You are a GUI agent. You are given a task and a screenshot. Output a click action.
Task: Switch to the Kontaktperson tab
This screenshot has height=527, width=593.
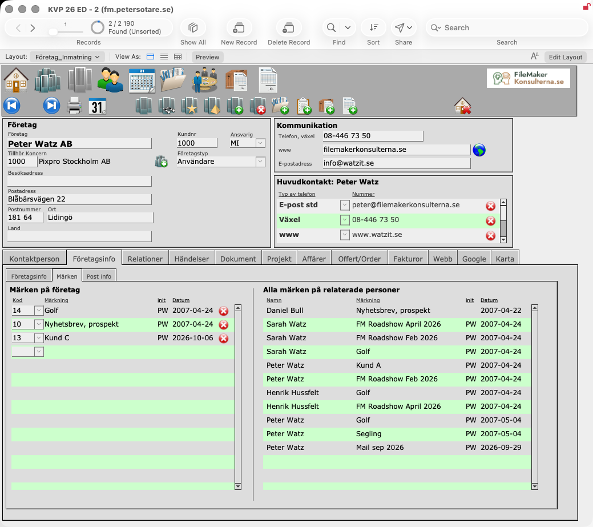click(x=34, y=259)
